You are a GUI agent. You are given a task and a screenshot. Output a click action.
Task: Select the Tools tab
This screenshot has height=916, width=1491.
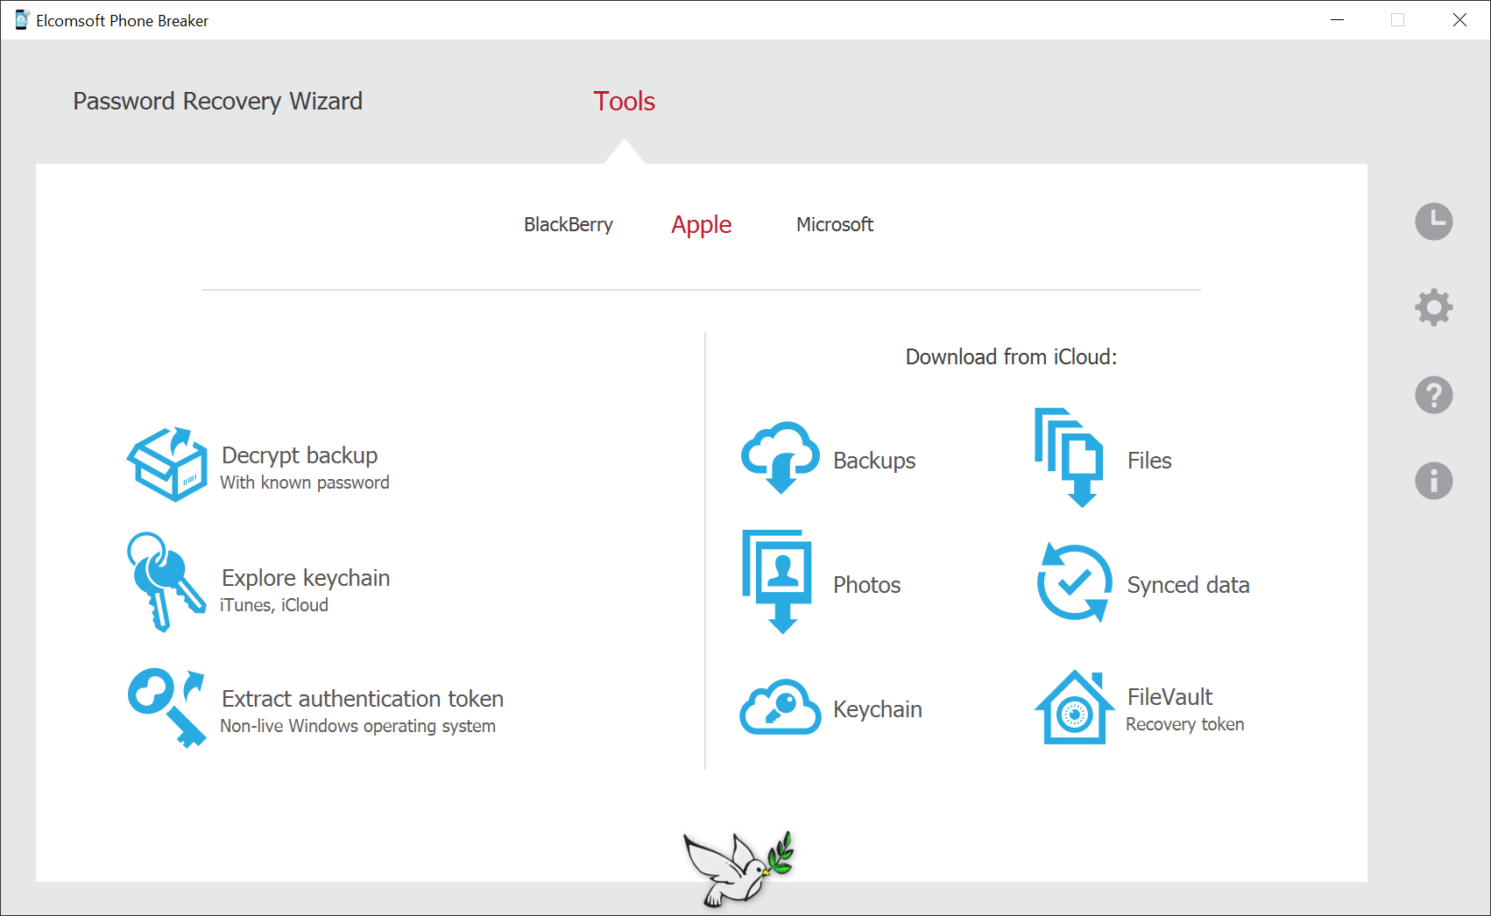tap(625, 102)
